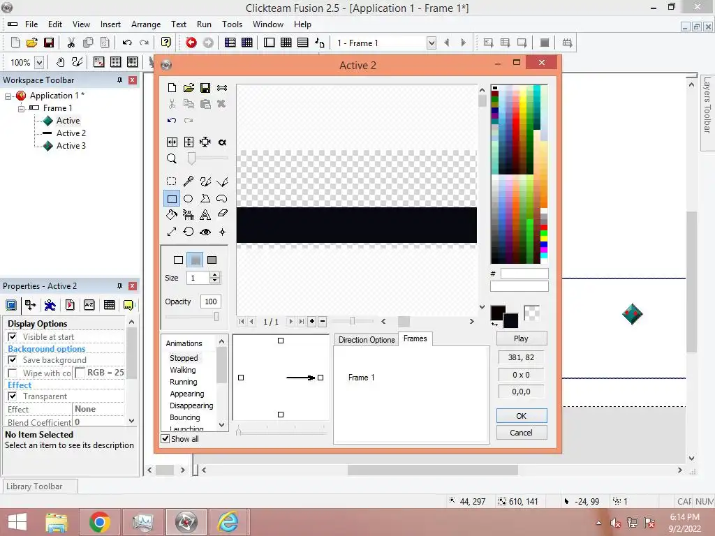The height and width of the screenshot is (536, 715).
Task: Select the Resize arrow tool
Action: pyautogui.click(x=172, y=232)
